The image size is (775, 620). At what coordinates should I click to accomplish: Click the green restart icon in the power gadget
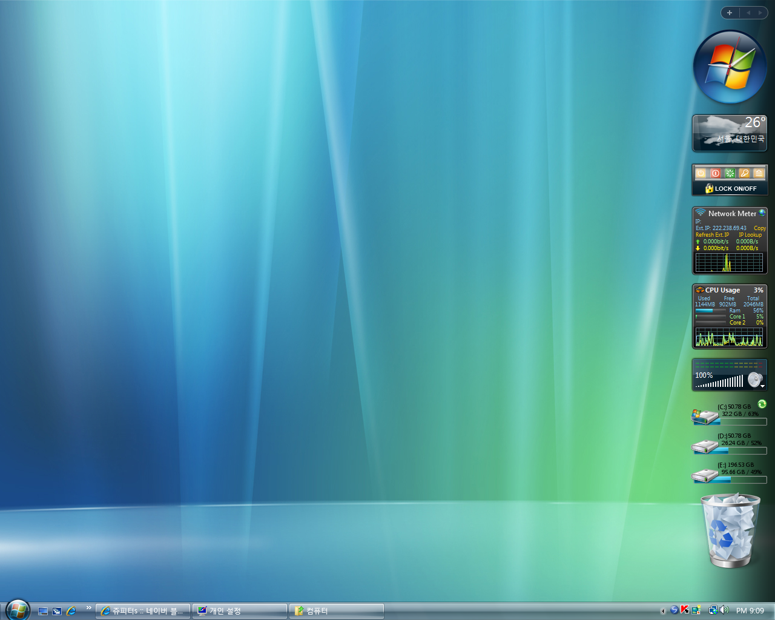click(730, 173)
